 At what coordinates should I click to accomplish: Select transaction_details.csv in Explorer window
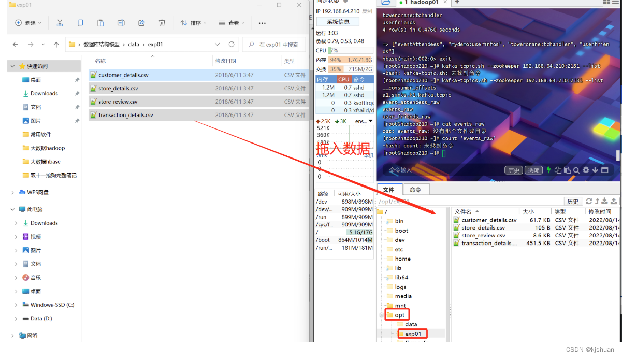[x=198, y=115]
